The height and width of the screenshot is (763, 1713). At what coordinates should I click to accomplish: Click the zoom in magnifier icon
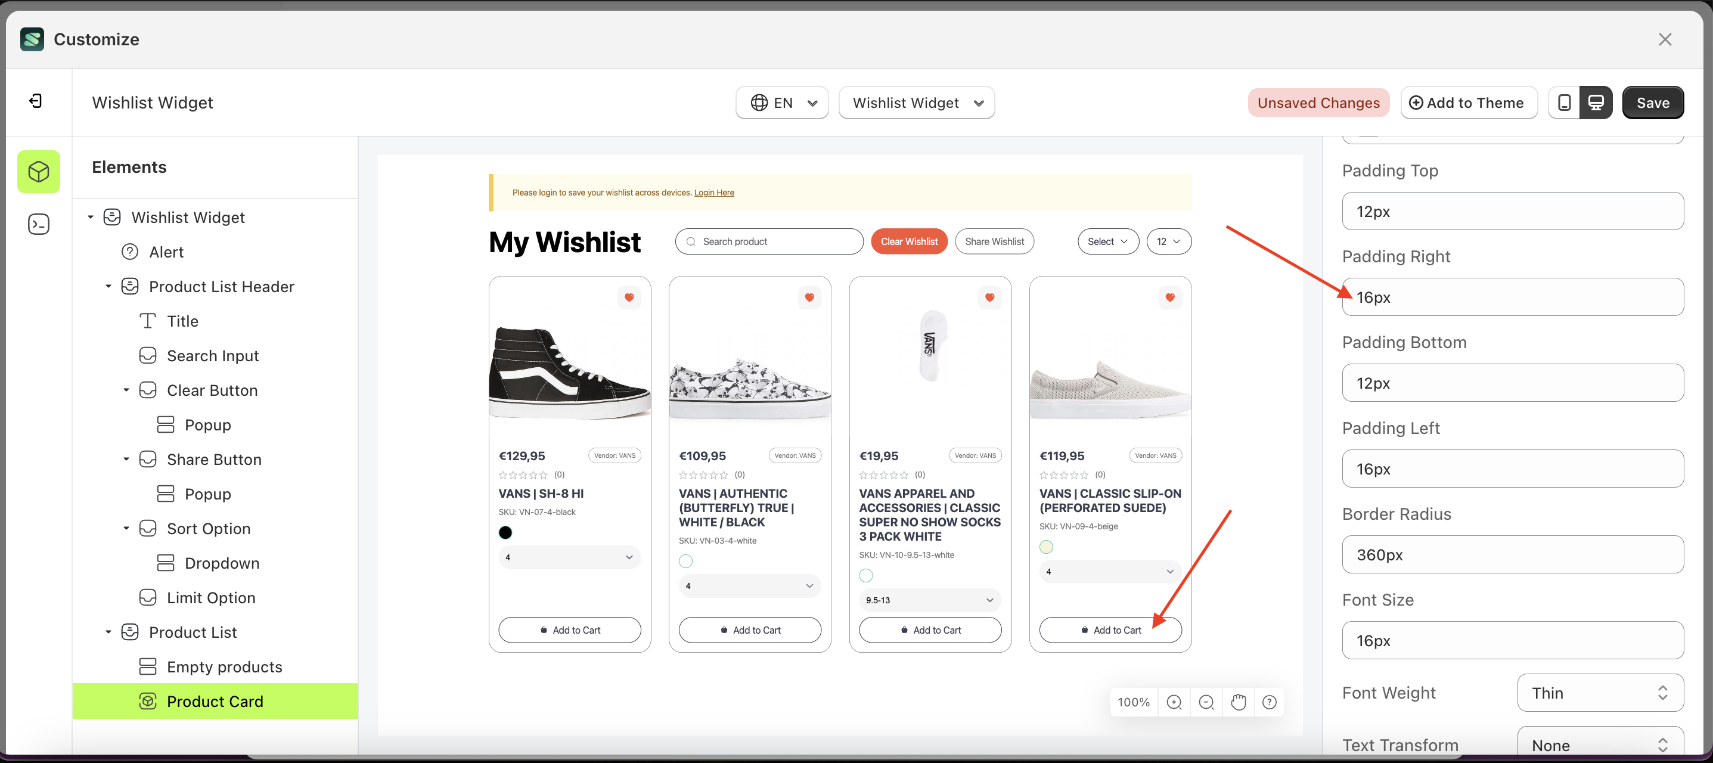tap(1174, 702)
